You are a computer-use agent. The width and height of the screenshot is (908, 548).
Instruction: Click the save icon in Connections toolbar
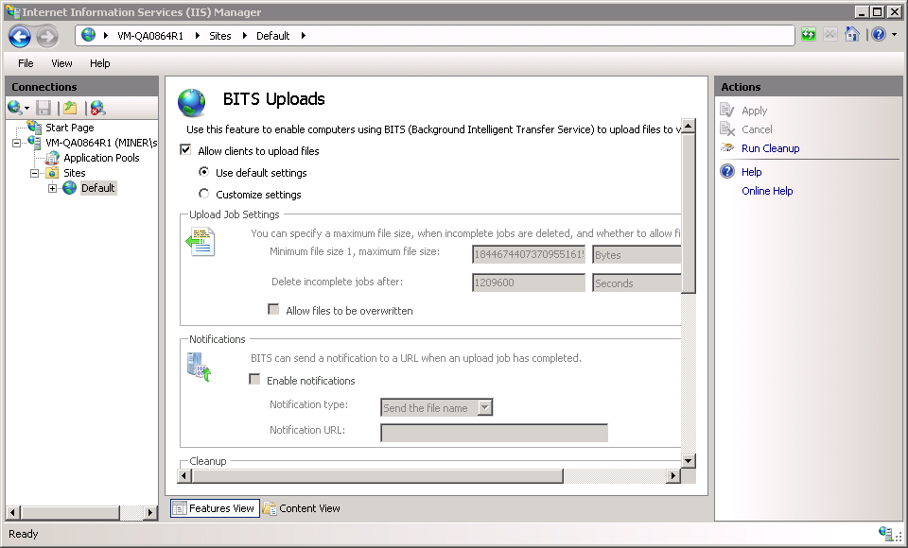pos(44,108)
